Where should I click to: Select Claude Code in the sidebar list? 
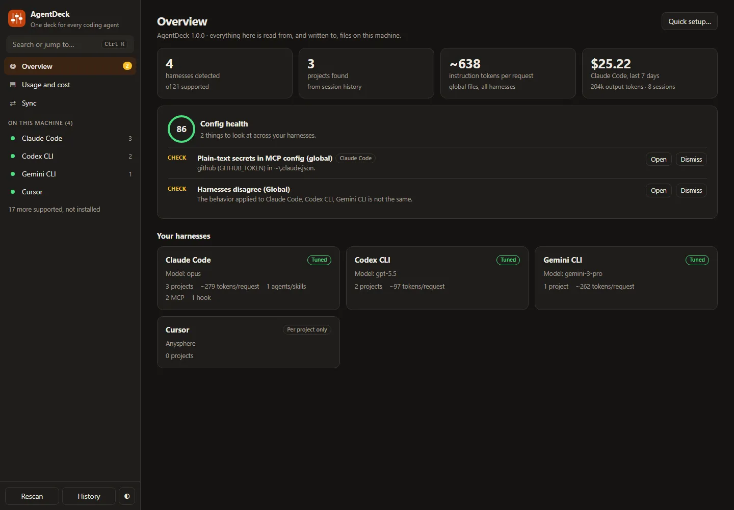point(70,138)
